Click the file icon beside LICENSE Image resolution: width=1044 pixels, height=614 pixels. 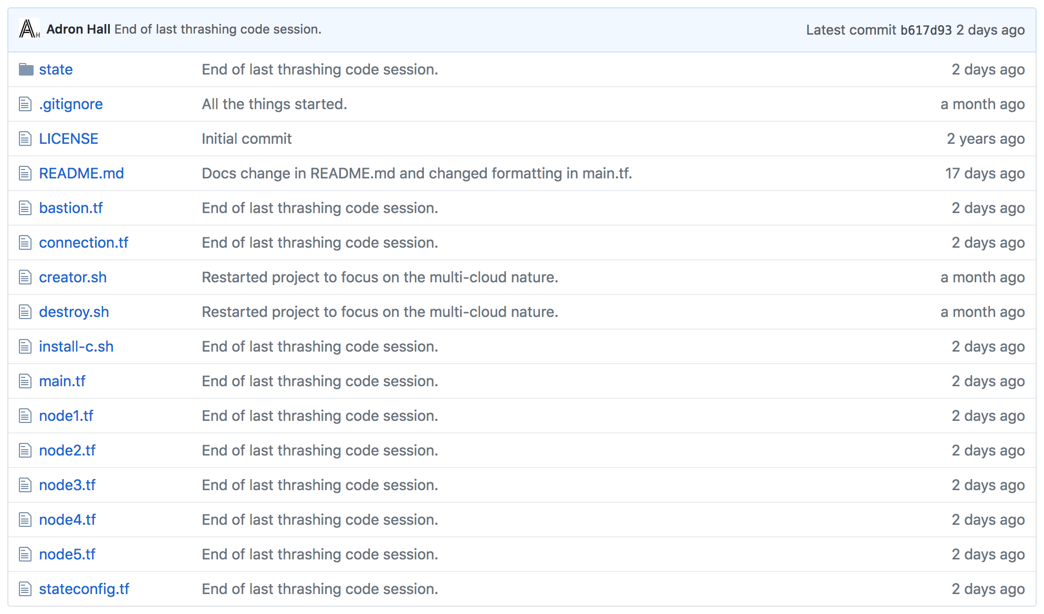coord(25,139)
